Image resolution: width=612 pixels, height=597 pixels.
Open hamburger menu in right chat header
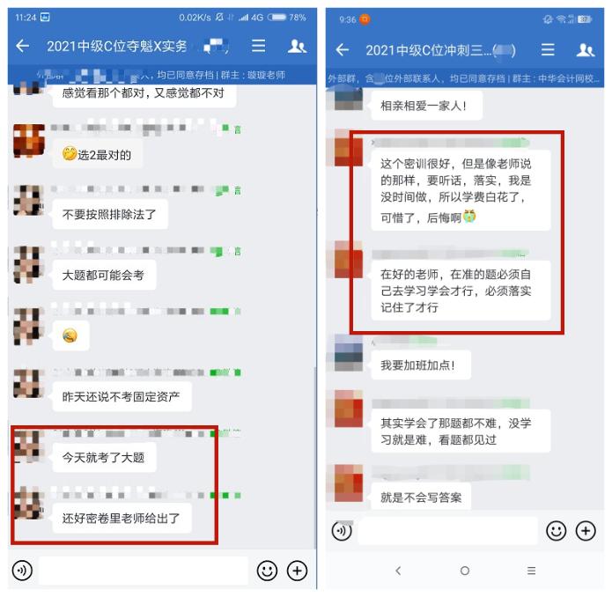[548, 50]
